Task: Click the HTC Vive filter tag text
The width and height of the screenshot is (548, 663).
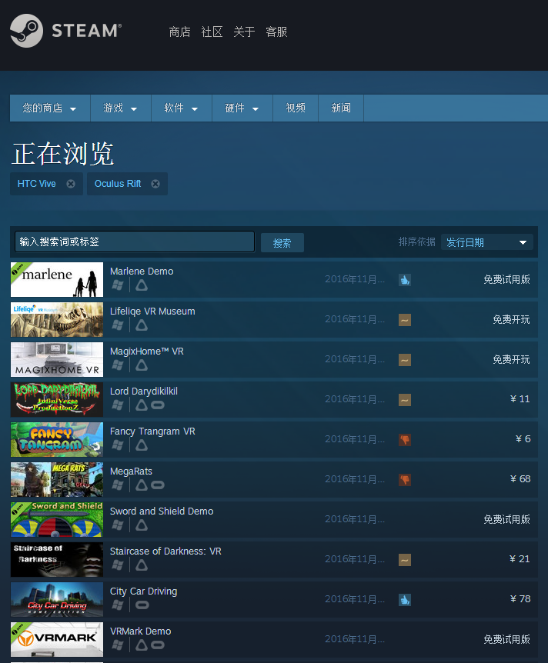Action: (x=36, y=184)
